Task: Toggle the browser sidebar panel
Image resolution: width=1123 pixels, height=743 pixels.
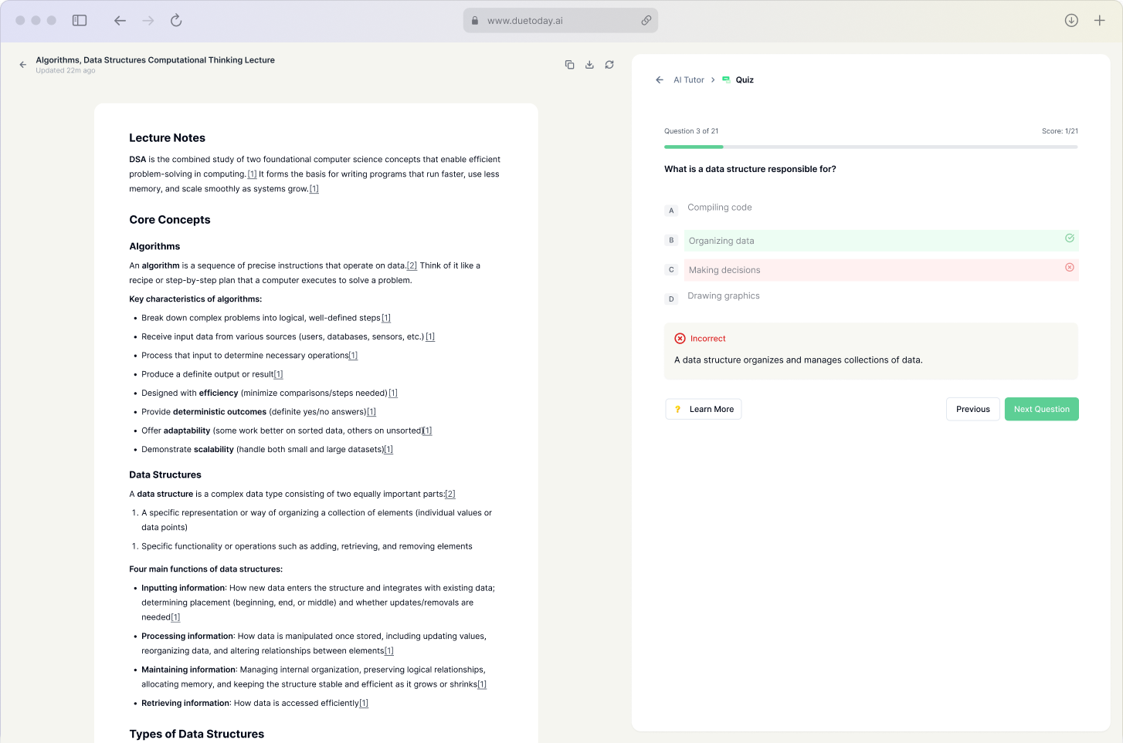Action: 80,21
